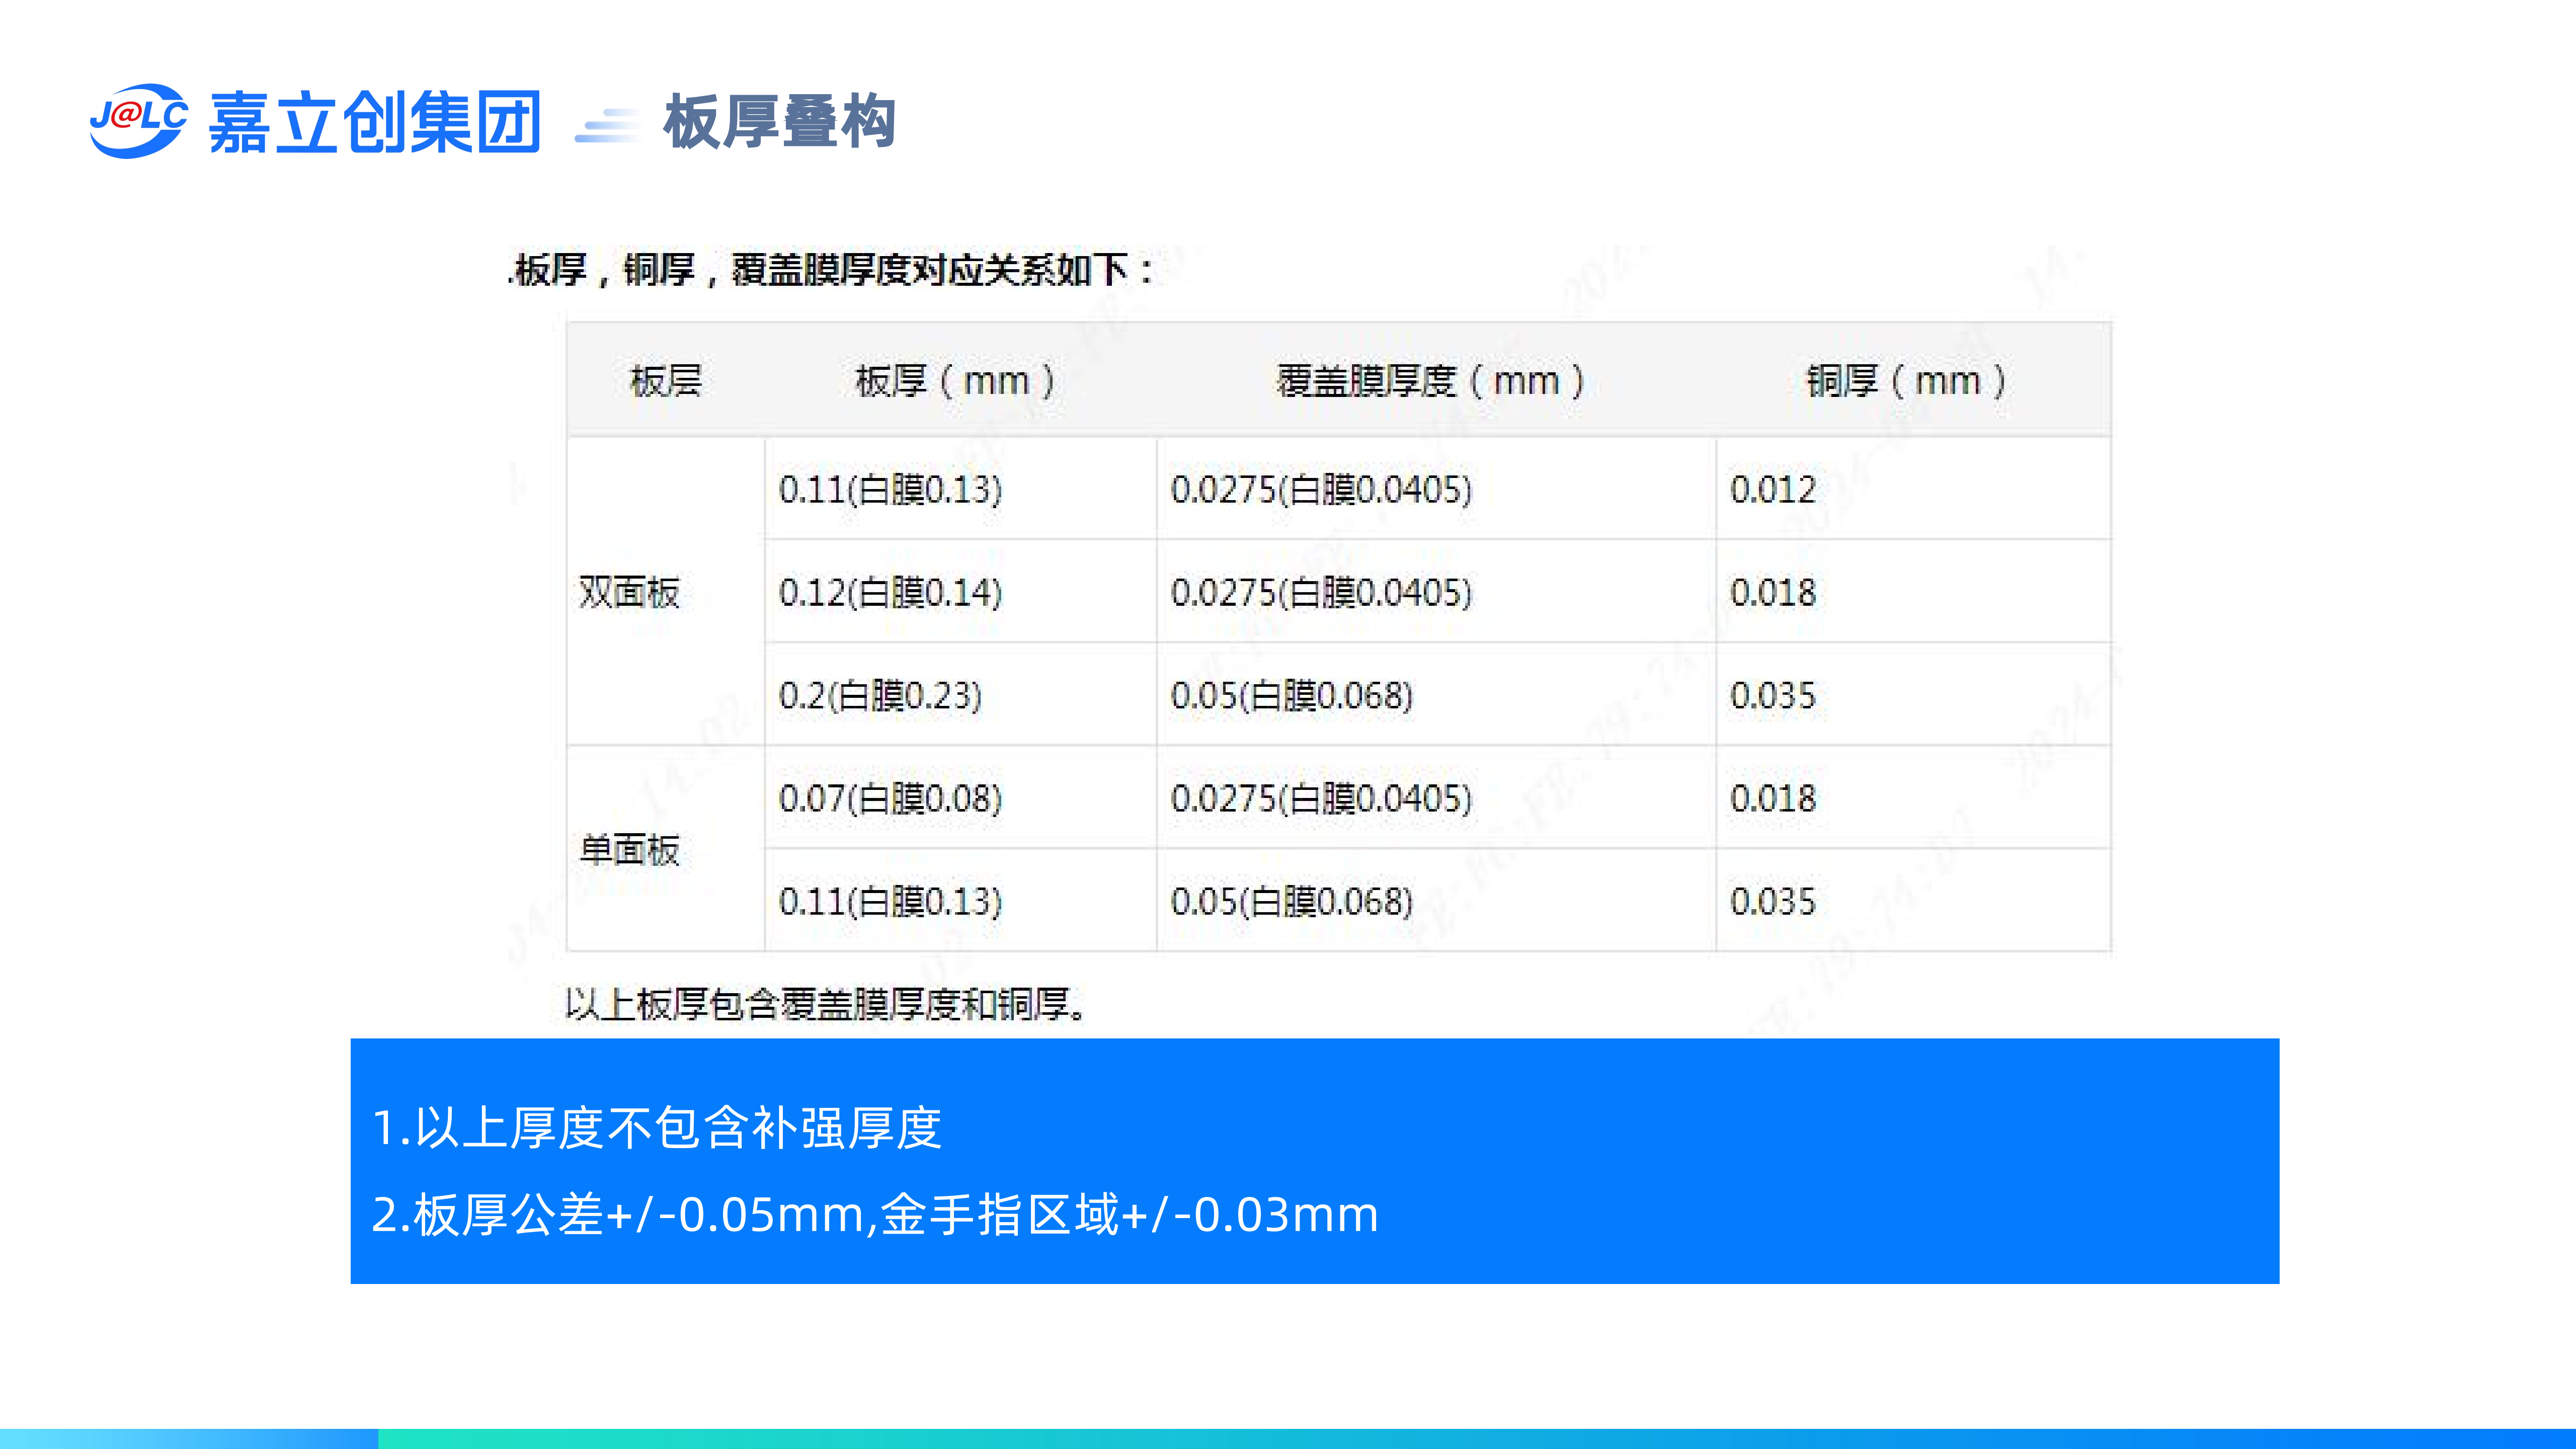Viewport: 2576px width, 1449px height.
Task: Click the 板厚叠构 slide title
Action: click(779, 122)
